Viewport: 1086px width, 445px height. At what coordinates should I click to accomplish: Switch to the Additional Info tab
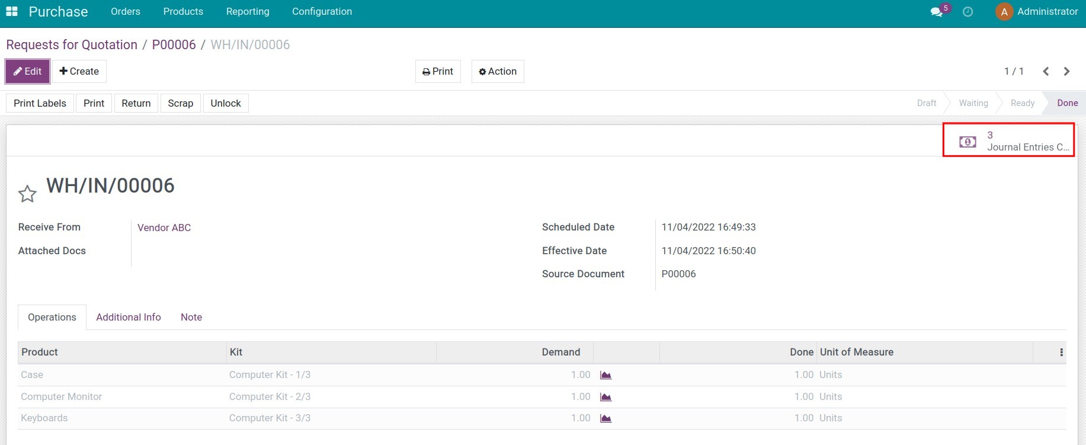tap(129, 318)
